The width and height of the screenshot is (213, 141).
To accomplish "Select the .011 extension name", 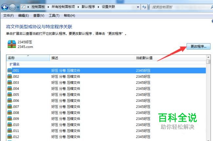I will tap(16, 131).
